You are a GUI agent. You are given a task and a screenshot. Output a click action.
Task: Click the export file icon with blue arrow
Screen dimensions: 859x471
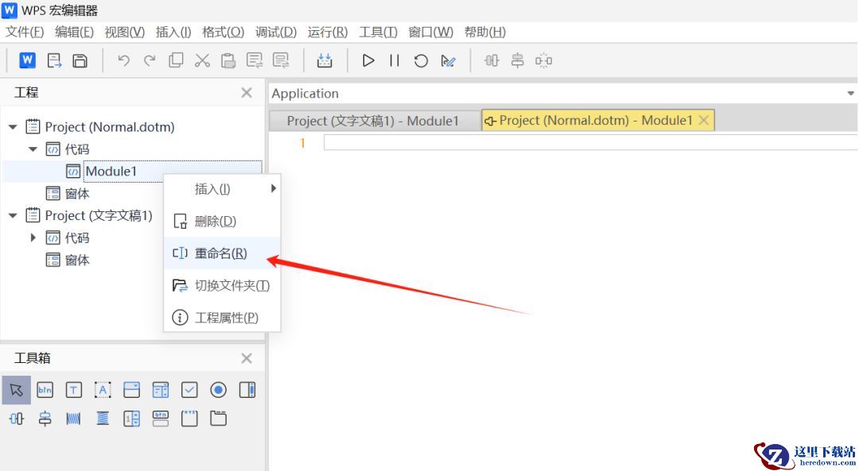click(x=54, y=60)
